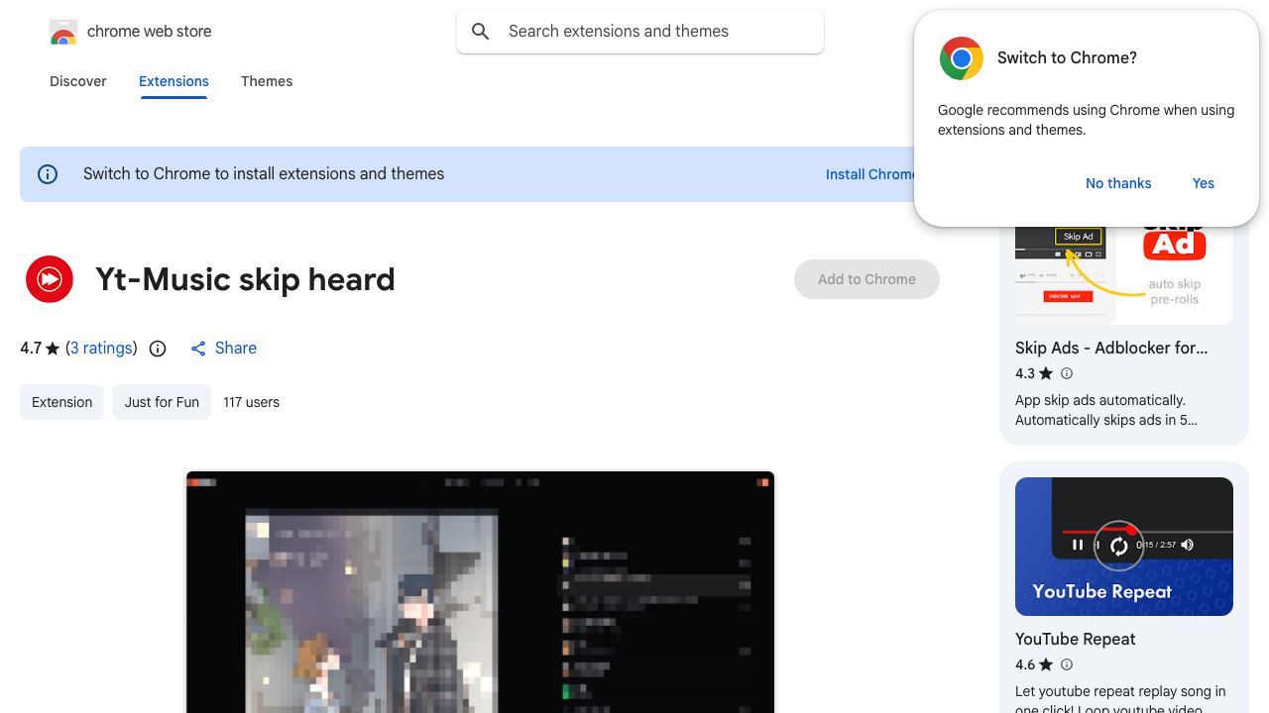Select the Extensions tab
Viewport: 1269px width, 713px height.
pos(173,81)
